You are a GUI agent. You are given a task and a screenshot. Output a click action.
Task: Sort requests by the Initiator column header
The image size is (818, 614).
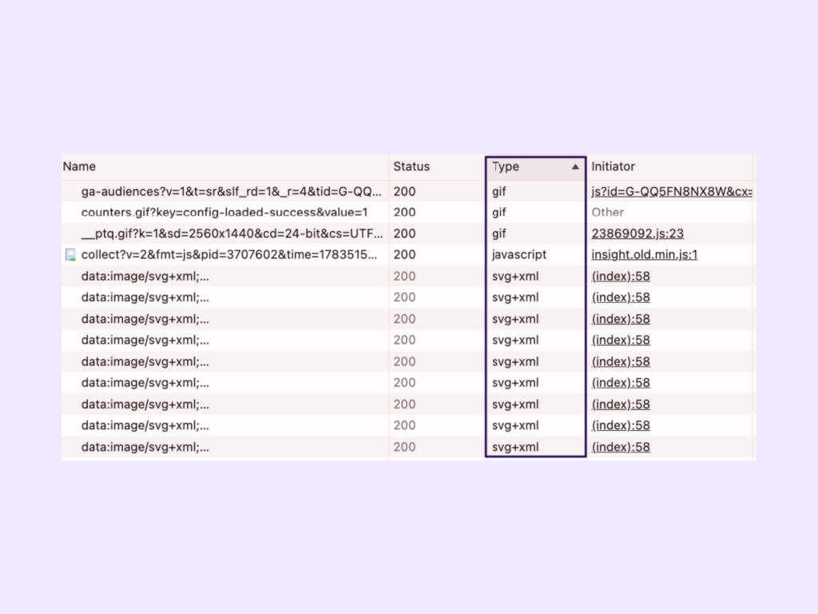click(613, 166)
